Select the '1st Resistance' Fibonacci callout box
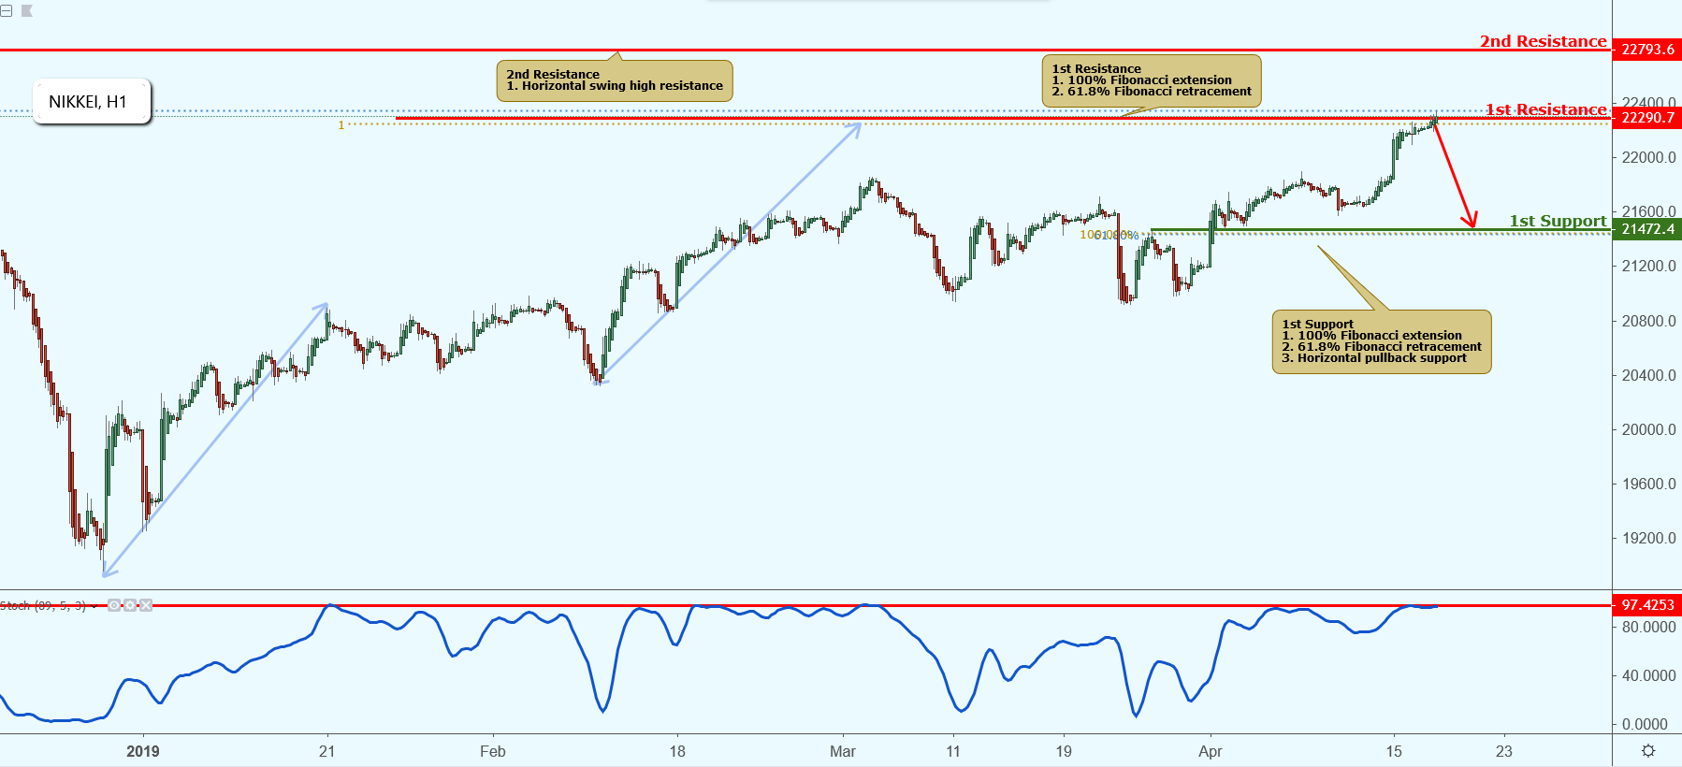The height and width of the screenshot is (767, 1682). (1152, 80)
